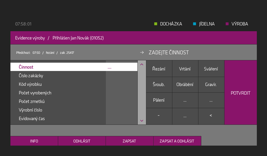Click the previous time '07:50' text
Viewport: 267px width, 156px height.
[36, 53]
